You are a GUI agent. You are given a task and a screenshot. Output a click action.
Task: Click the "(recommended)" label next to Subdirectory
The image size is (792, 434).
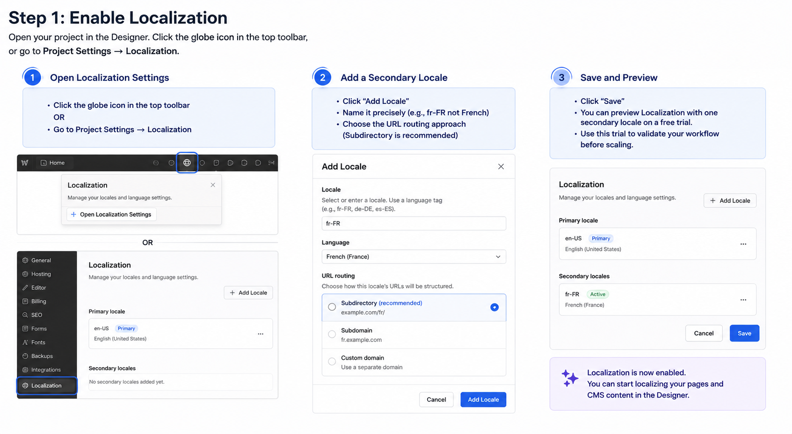[400, 303]
